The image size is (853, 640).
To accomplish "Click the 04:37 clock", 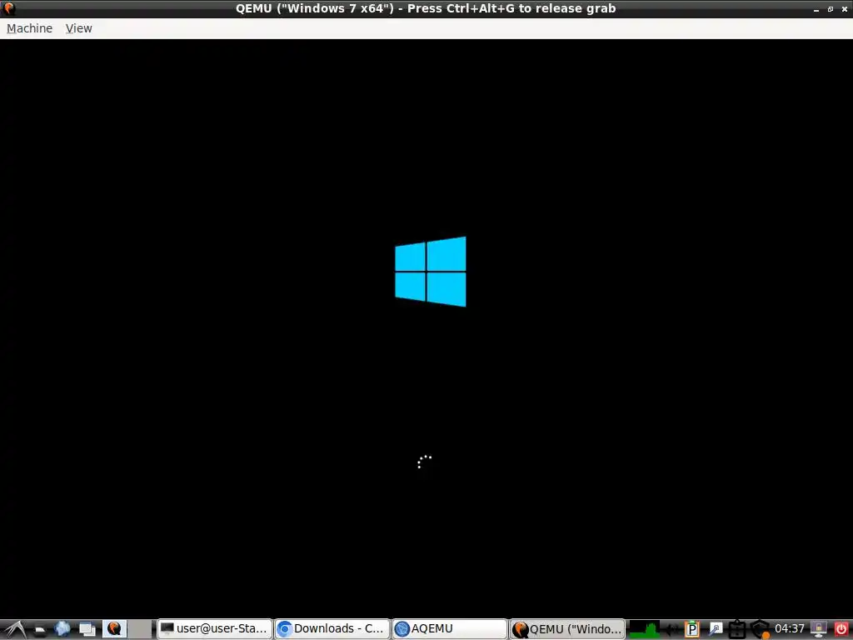I will coord(790,629).
